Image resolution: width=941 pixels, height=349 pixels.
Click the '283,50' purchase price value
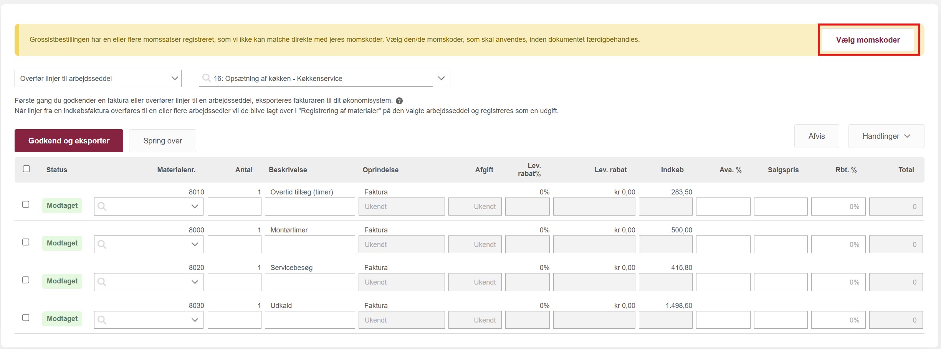pyautogui.click(x=682, y=192)
